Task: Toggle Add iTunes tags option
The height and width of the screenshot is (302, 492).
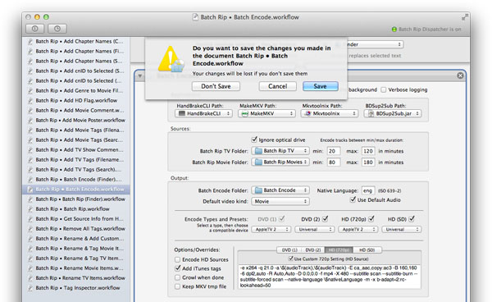Action: pos(178,268)
